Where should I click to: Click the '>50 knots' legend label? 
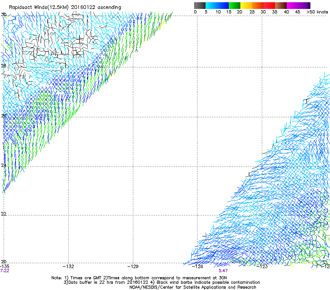317,12
